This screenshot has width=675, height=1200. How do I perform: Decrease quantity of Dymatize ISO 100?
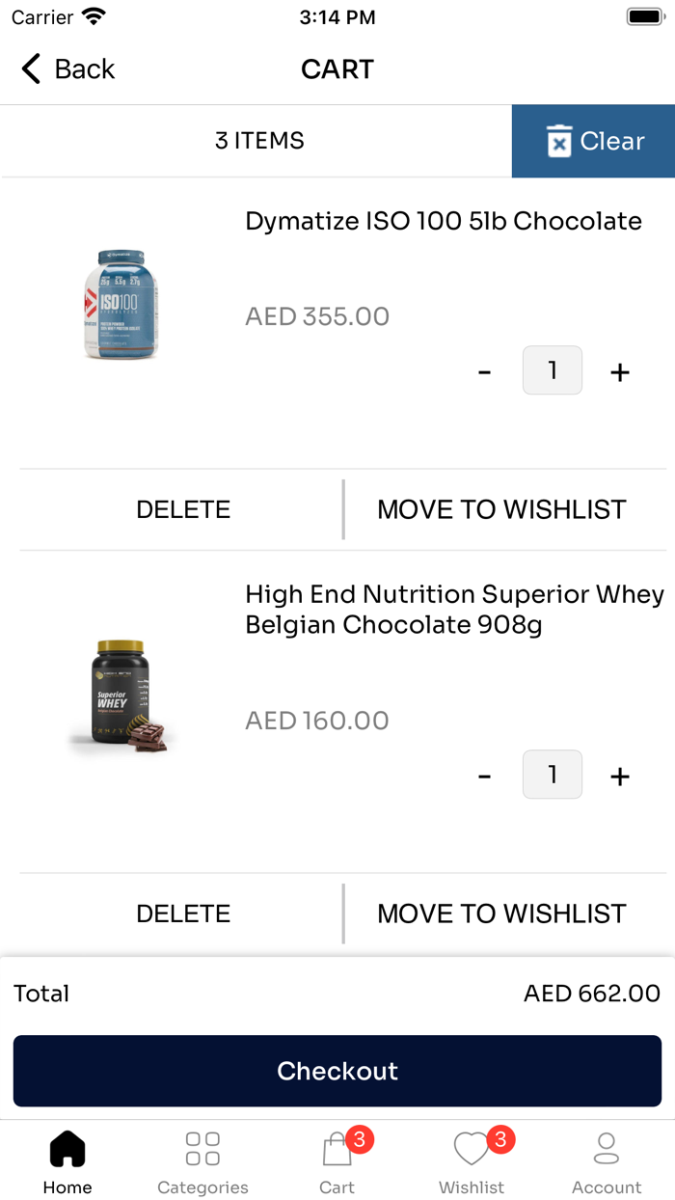(x=484, y=369)
